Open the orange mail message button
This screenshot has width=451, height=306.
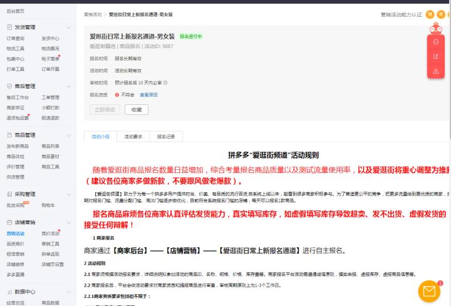[x=429, y=292]
